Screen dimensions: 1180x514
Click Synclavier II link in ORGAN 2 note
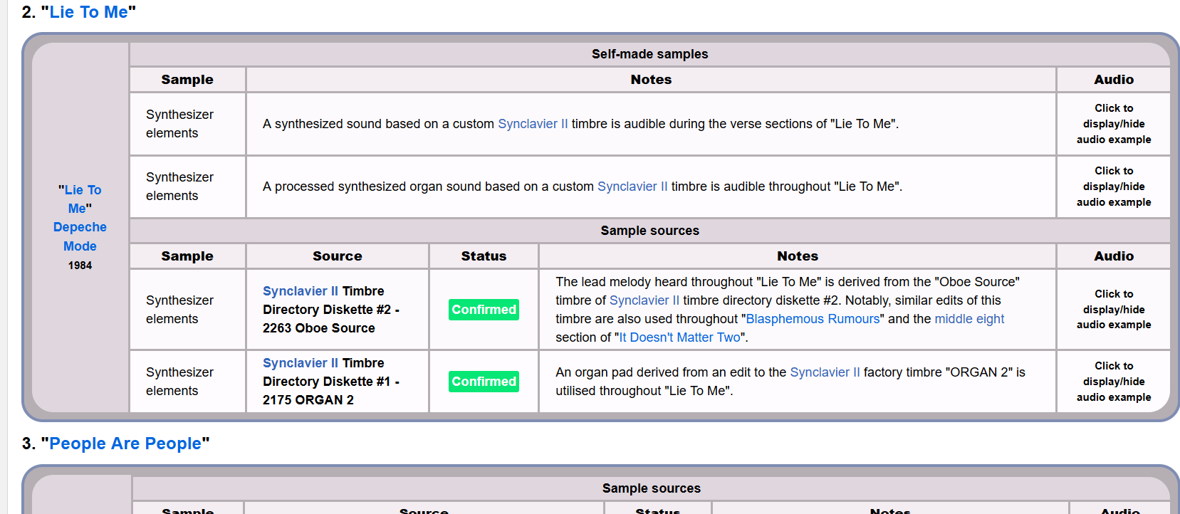[x=825, y=372]
